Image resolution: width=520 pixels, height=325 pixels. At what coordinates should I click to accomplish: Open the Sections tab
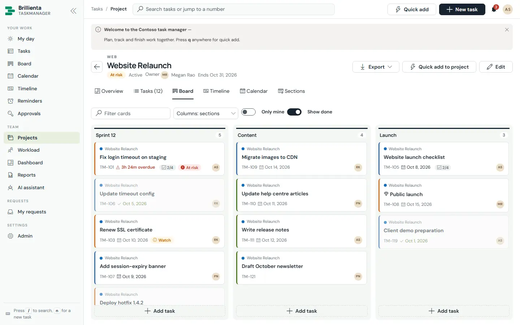pyautogui.click(x=291, y=91)
